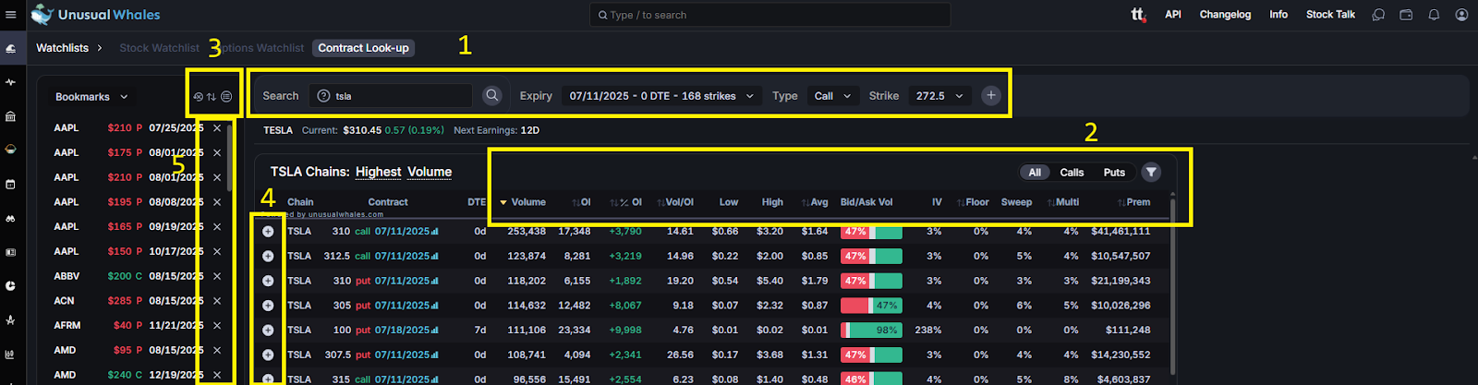Expand the Watchlists breadcrumb chevron
Image resolution: width=1478 pixels, height=385 pixels.
(100, 48)
